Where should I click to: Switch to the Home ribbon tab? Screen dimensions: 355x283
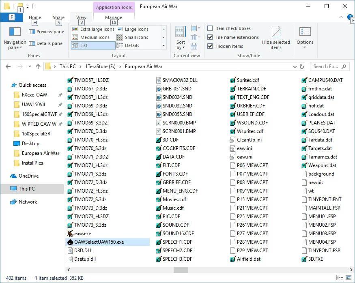tap(35, 17)
